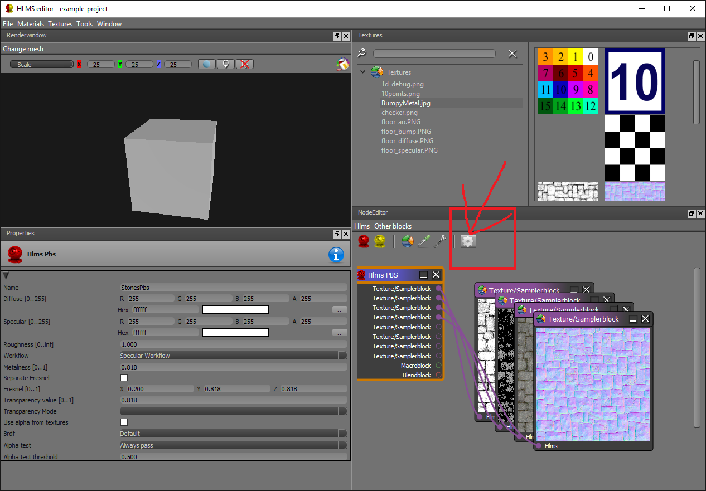Click the white Specular color swatch

(235, 333)
